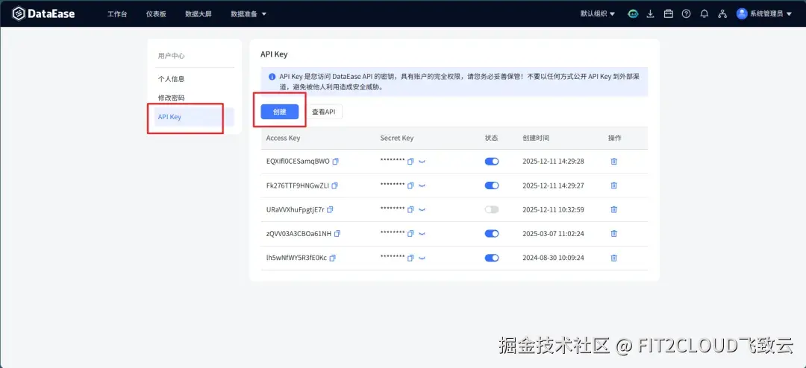Delete the lh5wNfWY5R3fE0Kc key
Image resolution: width=806 pixels, height=368 pixels.
coord(613,258)
